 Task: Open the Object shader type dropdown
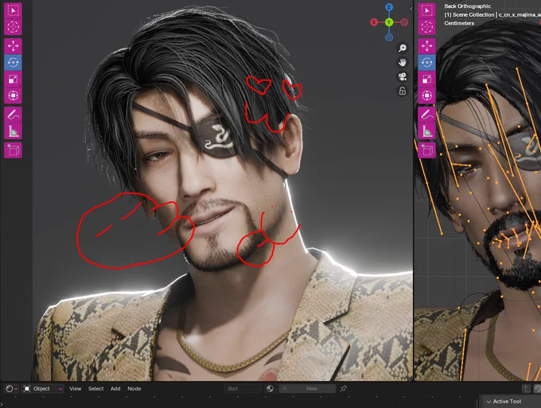tap(43, 389)
